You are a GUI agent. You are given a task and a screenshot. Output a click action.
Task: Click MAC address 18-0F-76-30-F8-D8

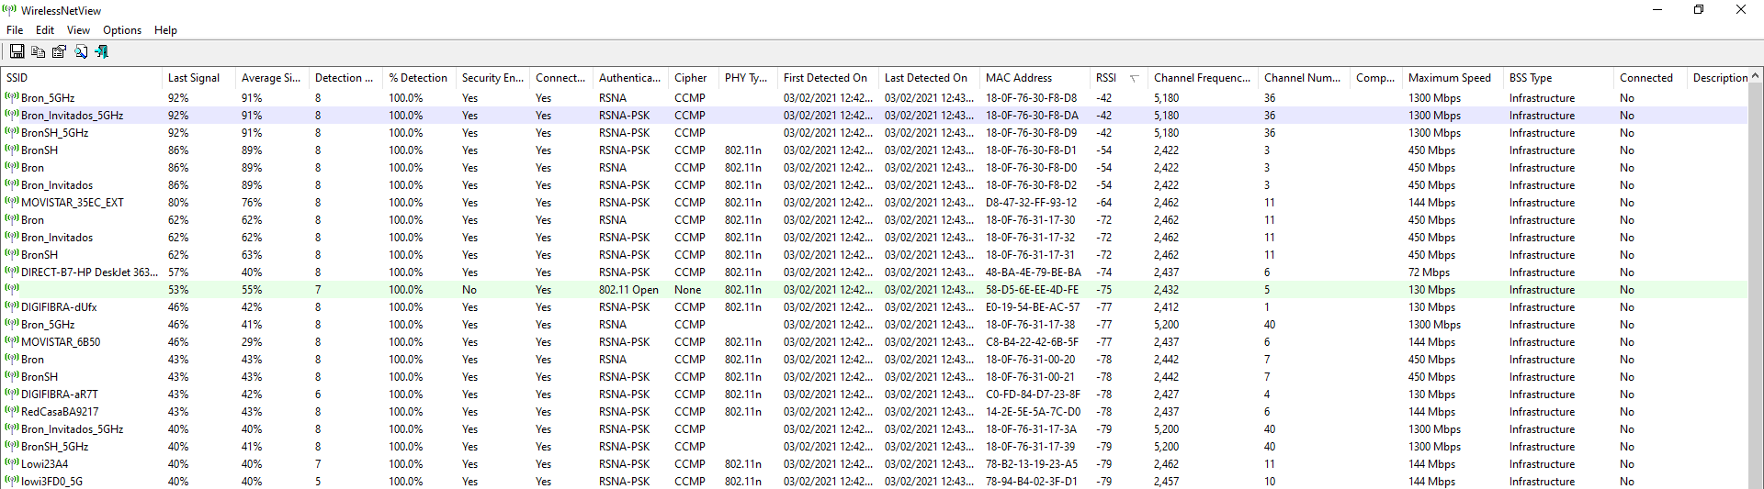(1032, 98)
